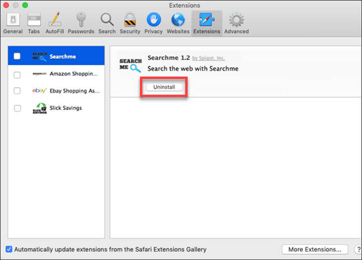Tick the Ebay Shopping Assistant checkbox
362x260 pixels.
(x=17, y=91)
